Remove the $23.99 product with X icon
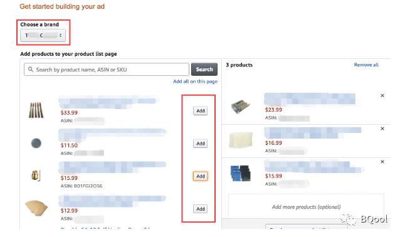 [382, 96]
